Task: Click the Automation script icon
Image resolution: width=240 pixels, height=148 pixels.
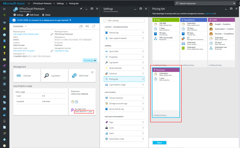Action: [107, 139]
